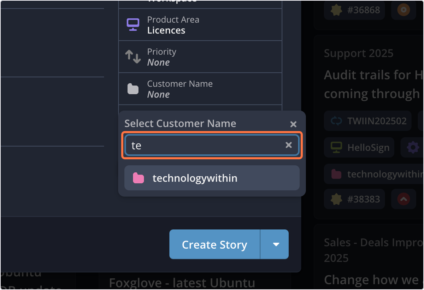Open the Change how we story title

[373, 280]
